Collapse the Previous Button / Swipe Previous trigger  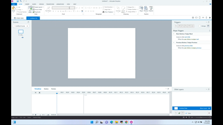point(174,42)
